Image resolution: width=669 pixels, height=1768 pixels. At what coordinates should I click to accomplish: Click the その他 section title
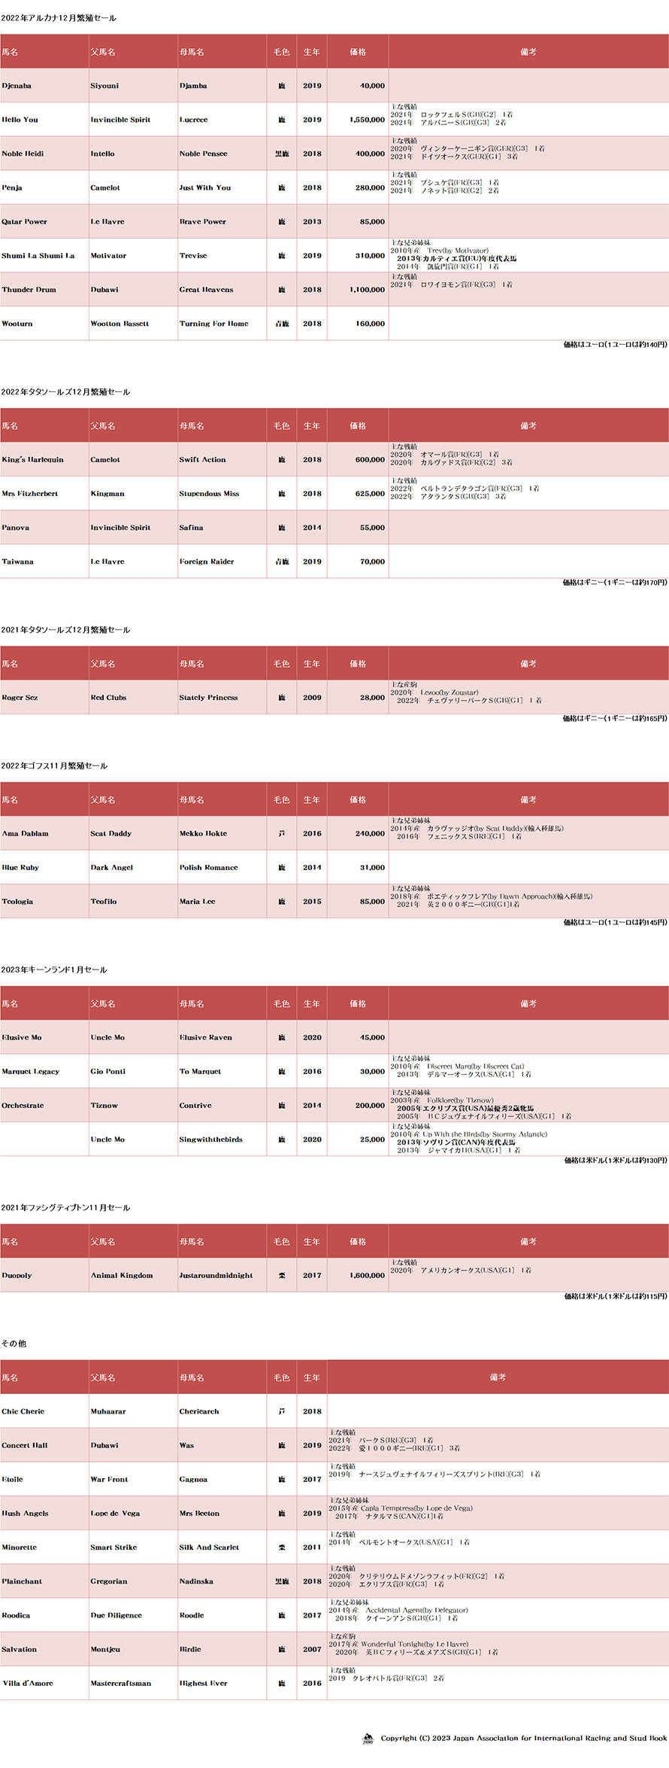coord(14,1343)
